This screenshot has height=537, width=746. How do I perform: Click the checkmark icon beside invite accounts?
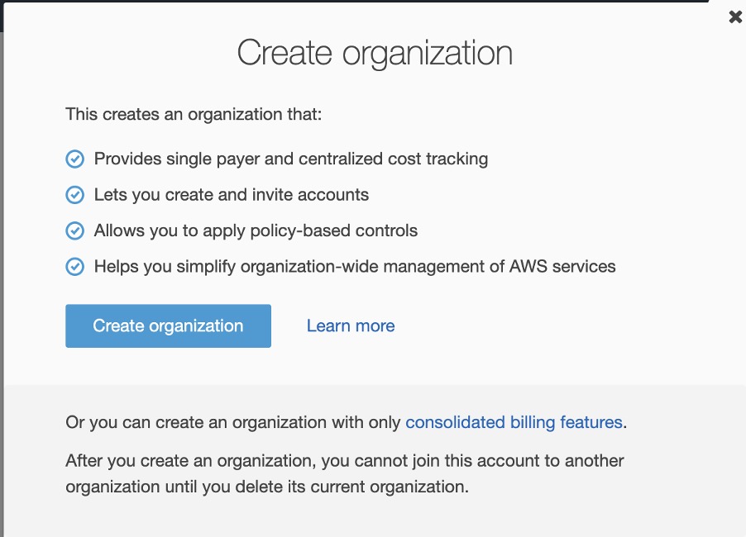click(x=74, y=195)
